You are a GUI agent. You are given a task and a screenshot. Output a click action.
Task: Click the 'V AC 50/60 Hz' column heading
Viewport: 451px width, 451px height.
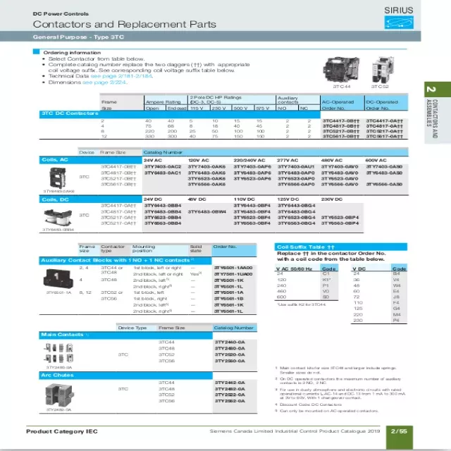295,269
